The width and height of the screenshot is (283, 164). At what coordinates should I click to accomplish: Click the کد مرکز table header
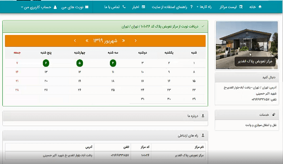point(145,147)
